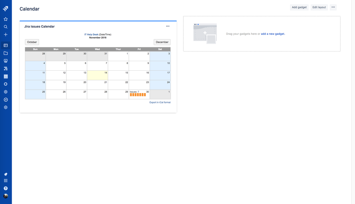Select calendar day 22

point(118,85)
